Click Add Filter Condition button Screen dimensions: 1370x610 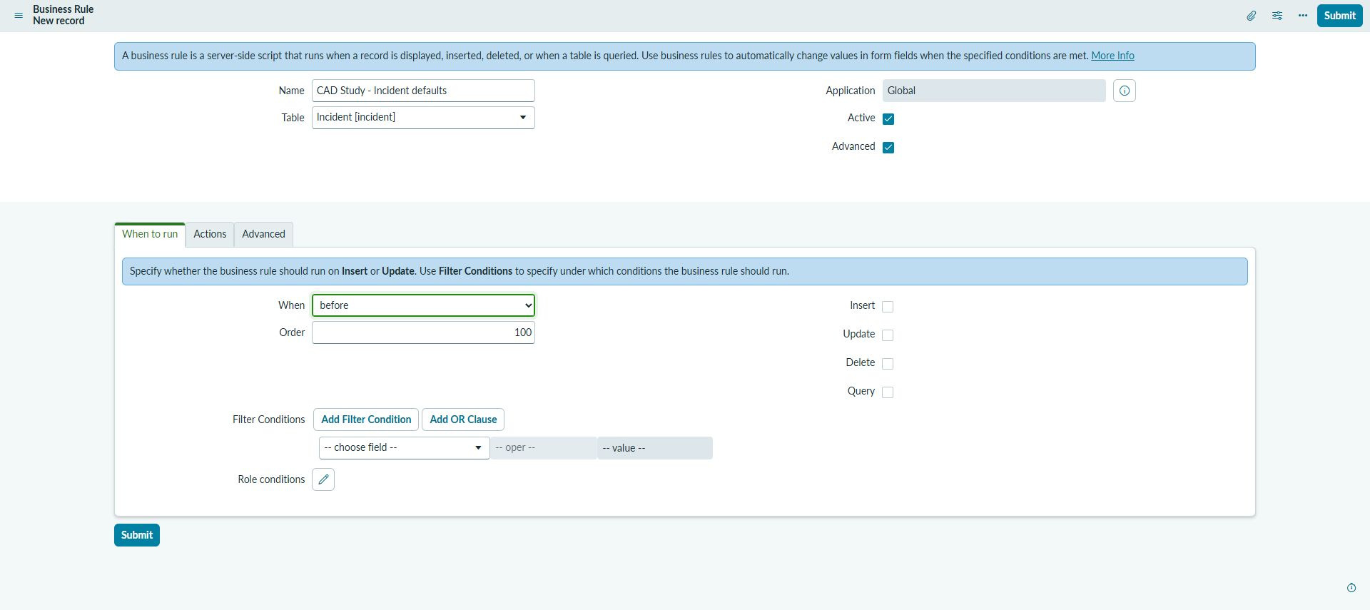click(366, 420)
